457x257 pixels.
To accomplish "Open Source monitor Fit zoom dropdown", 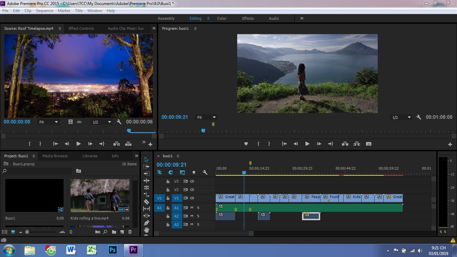I will pyautogui.click(x=49, y=122).
